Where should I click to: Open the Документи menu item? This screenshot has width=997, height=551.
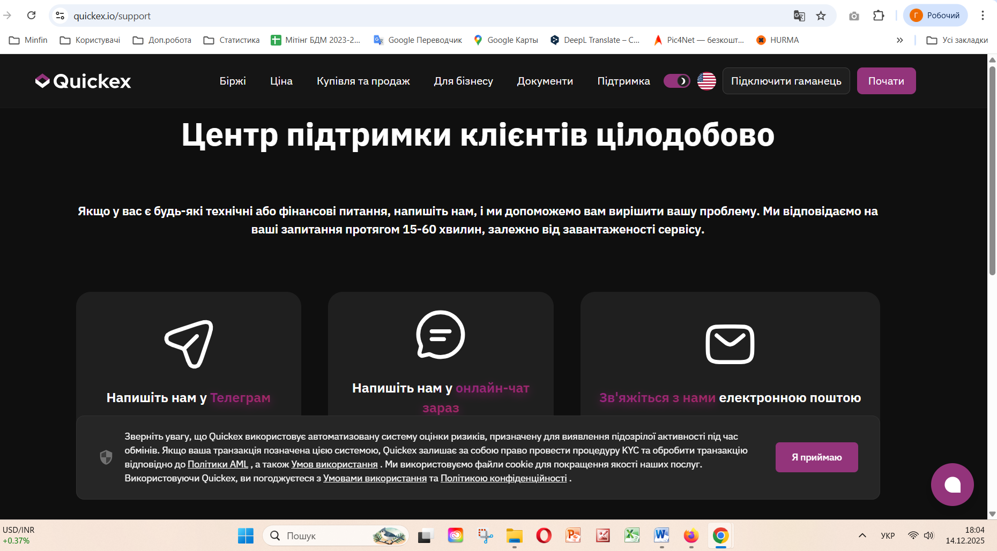(x=545, y=81)
